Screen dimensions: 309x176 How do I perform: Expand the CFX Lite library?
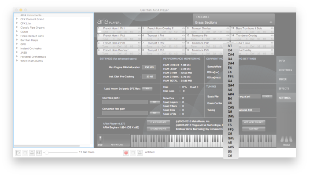[x=17, y=23]
